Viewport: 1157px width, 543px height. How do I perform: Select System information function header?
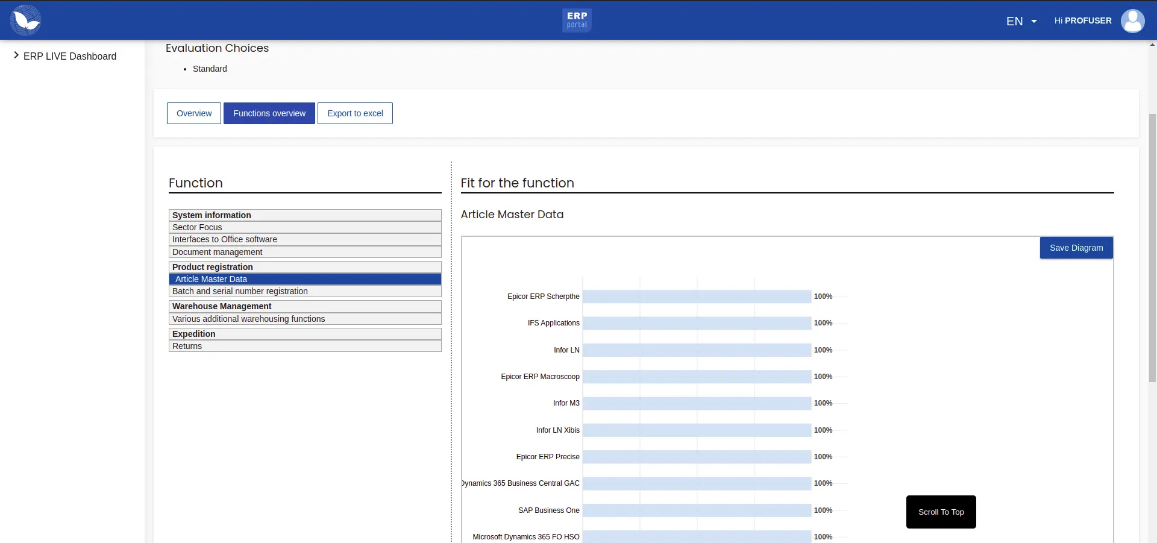305,215
